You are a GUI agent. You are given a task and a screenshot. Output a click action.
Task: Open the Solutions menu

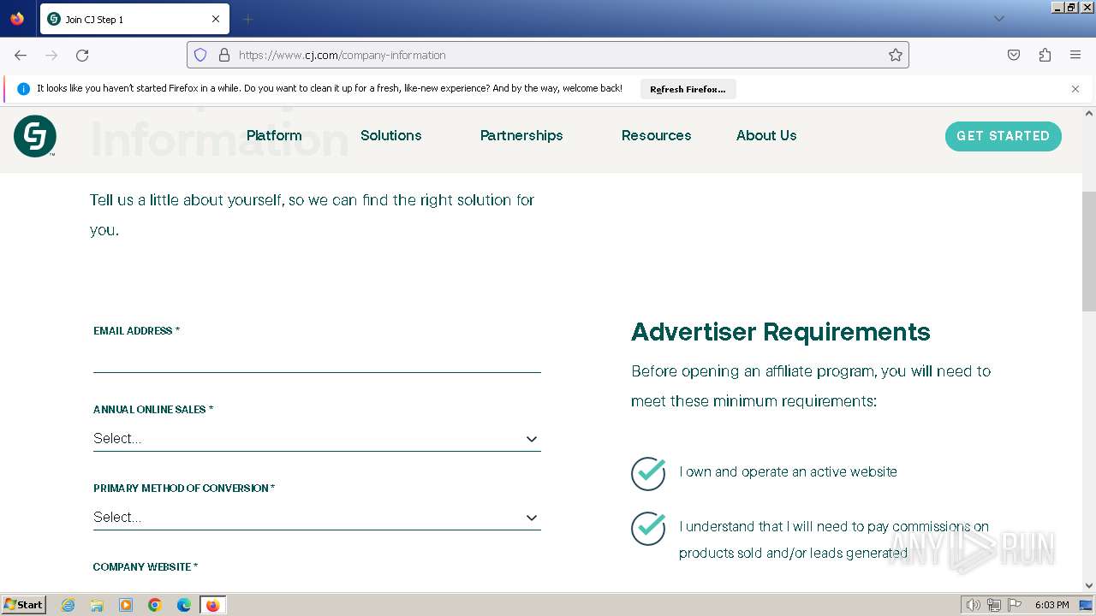(x=391, y=135)
